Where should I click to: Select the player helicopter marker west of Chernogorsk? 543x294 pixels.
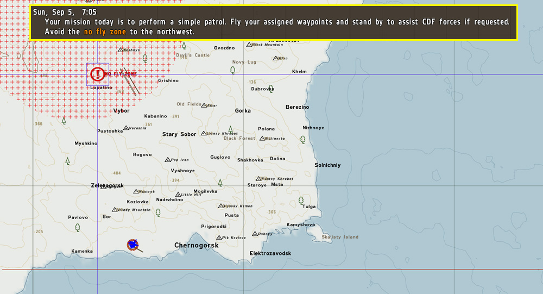(x=133, y=245)
